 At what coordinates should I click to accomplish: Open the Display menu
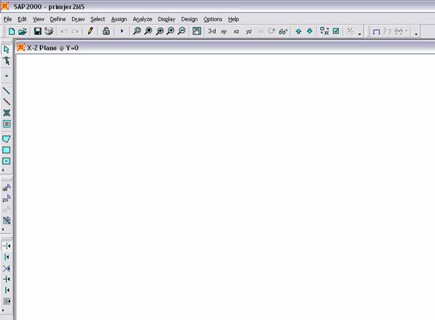167,19
